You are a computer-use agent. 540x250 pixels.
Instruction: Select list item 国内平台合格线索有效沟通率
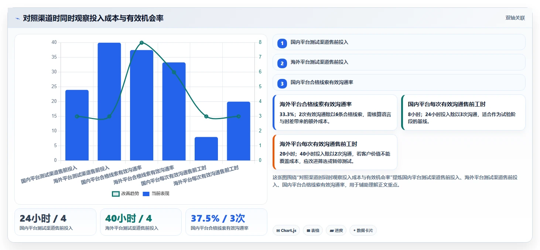coord(399,82)
